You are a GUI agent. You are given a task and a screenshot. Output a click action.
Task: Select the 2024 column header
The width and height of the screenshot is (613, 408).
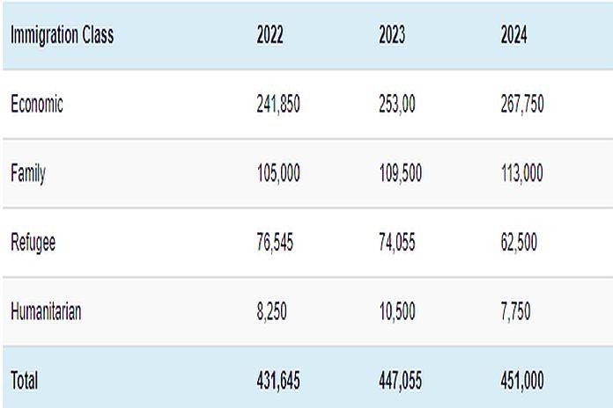(513, 36)
